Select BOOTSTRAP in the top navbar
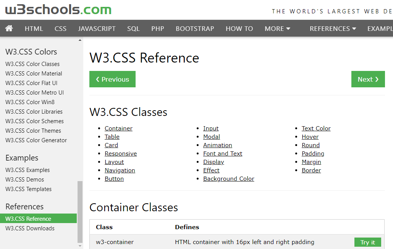Image resolution: width=393 pixels, height=249 pixels. click(x=195, y=29)
